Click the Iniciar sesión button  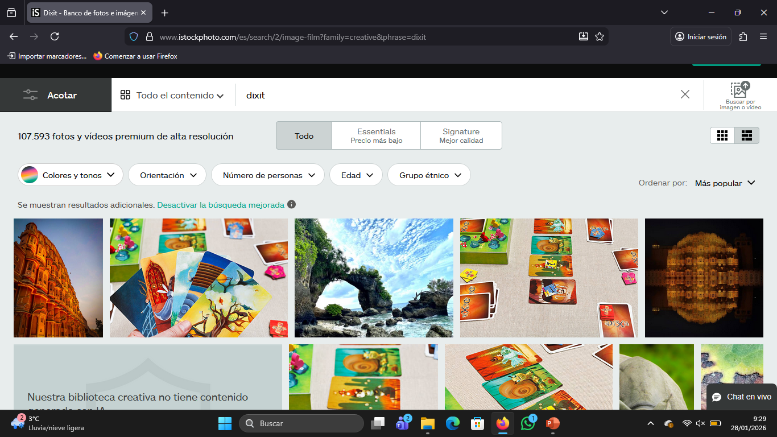click(x=700, y=36)
